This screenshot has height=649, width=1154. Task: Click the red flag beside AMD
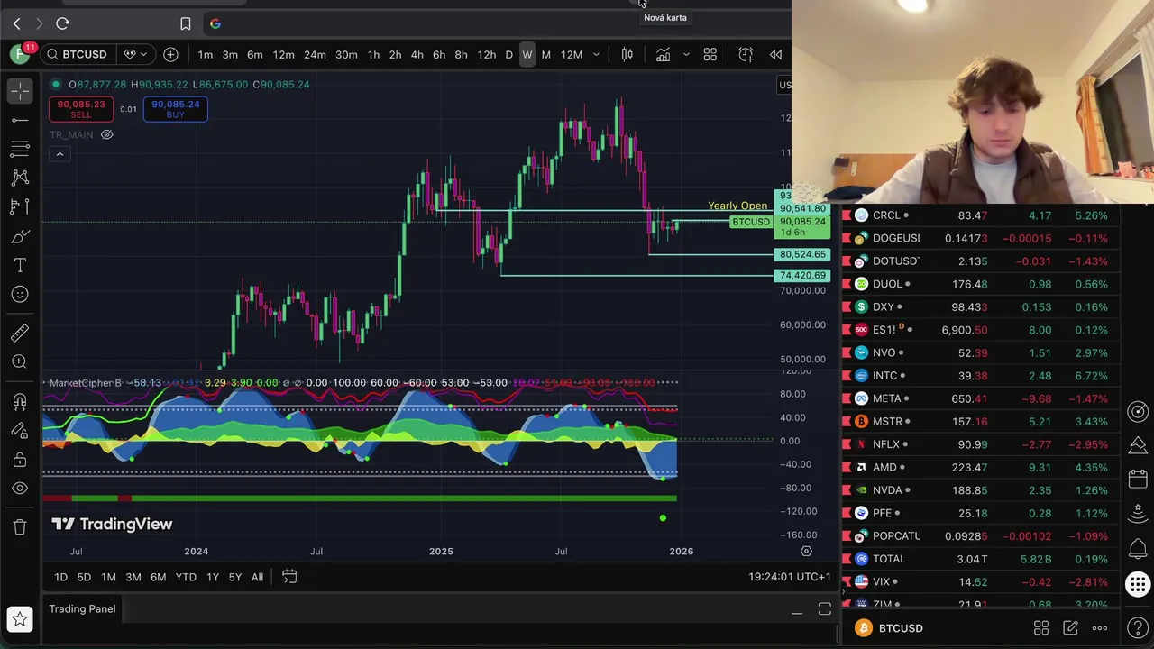(847, 467)
